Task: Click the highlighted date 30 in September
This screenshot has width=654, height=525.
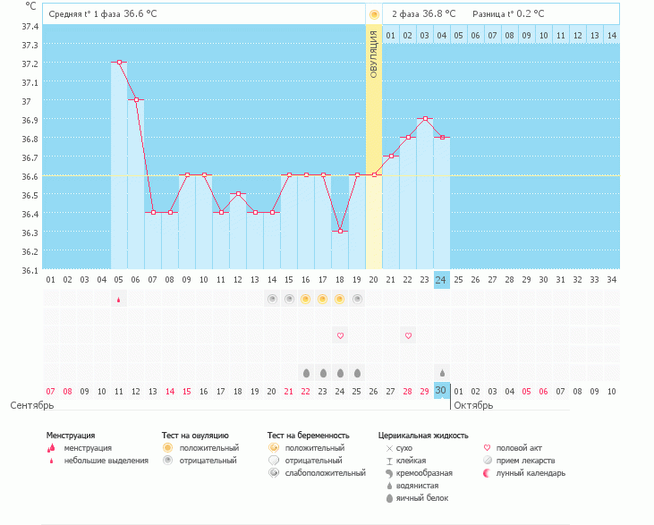Action: [x=442, y=391]
